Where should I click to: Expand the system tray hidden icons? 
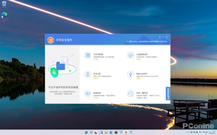pos(188,132)
